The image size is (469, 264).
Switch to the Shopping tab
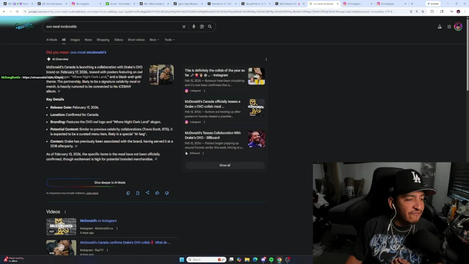[x=103, y=40]
